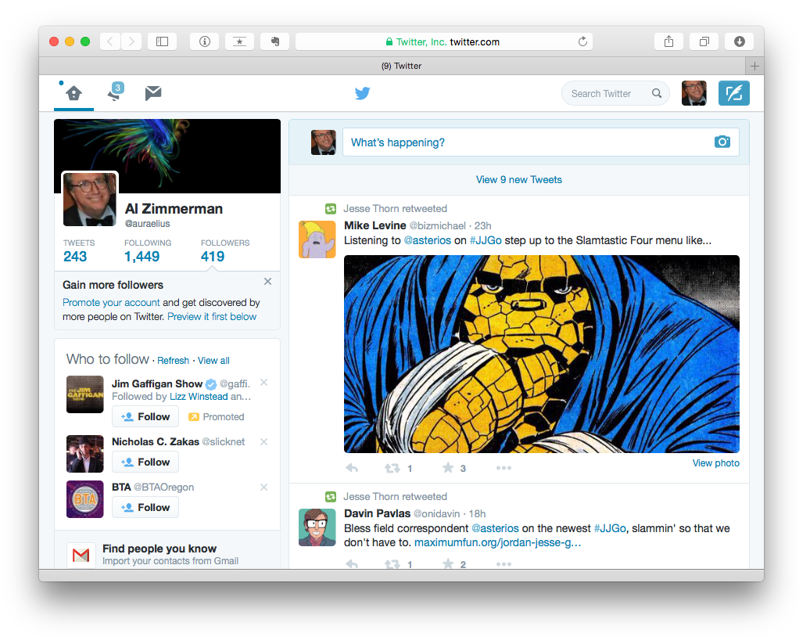Dismiss the Gain more followers box
Screen dimensions: 810x637
[267, 281]
